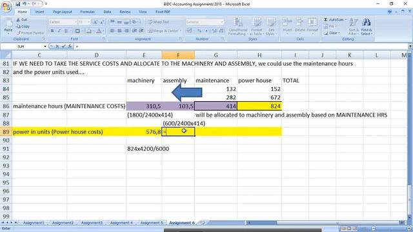Open the Data ribbon tab

click(x=107, y=12)
